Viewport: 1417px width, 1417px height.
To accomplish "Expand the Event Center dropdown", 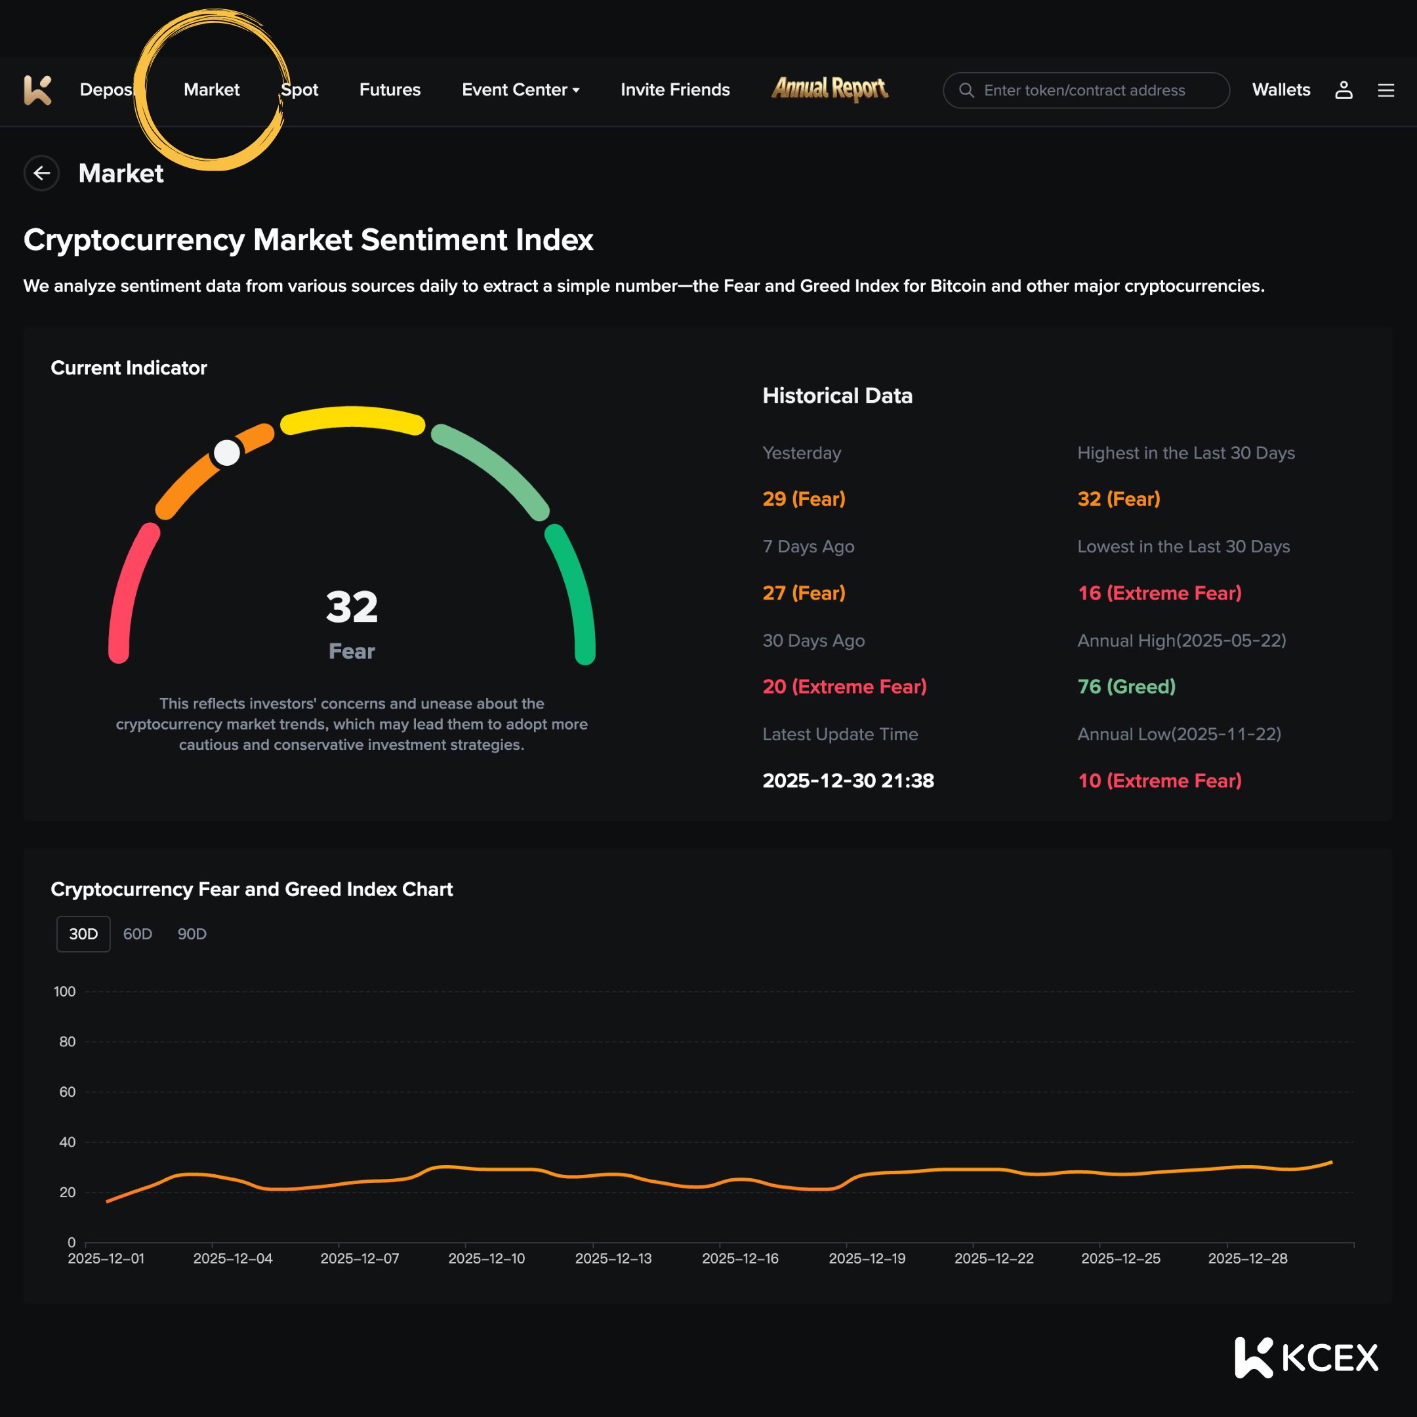I will (514, 89).
